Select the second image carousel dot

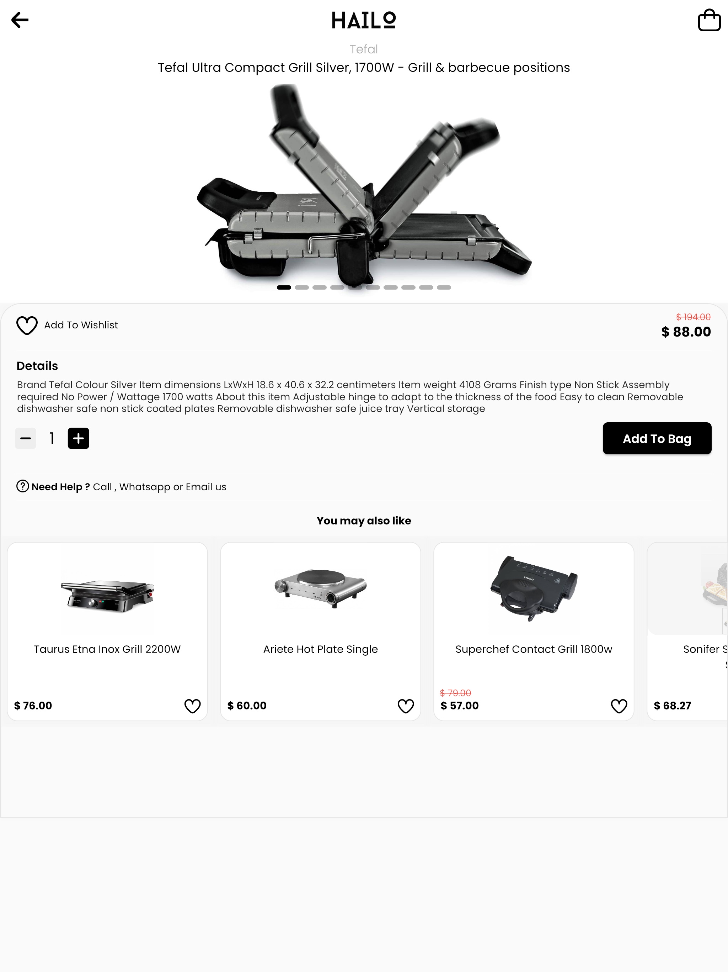pos(302,287)
